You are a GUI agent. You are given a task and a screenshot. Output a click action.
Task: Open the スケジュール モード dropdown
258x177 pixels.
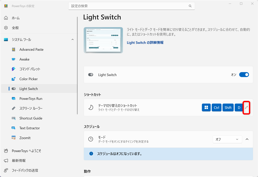[227, 139]
